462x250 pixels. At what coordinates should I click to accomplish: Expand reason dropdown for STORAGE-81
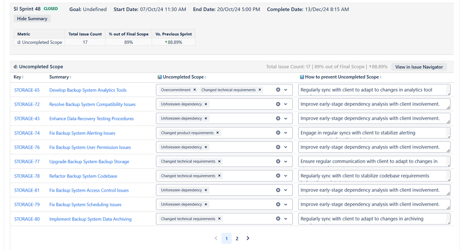(x=285, y=190)
